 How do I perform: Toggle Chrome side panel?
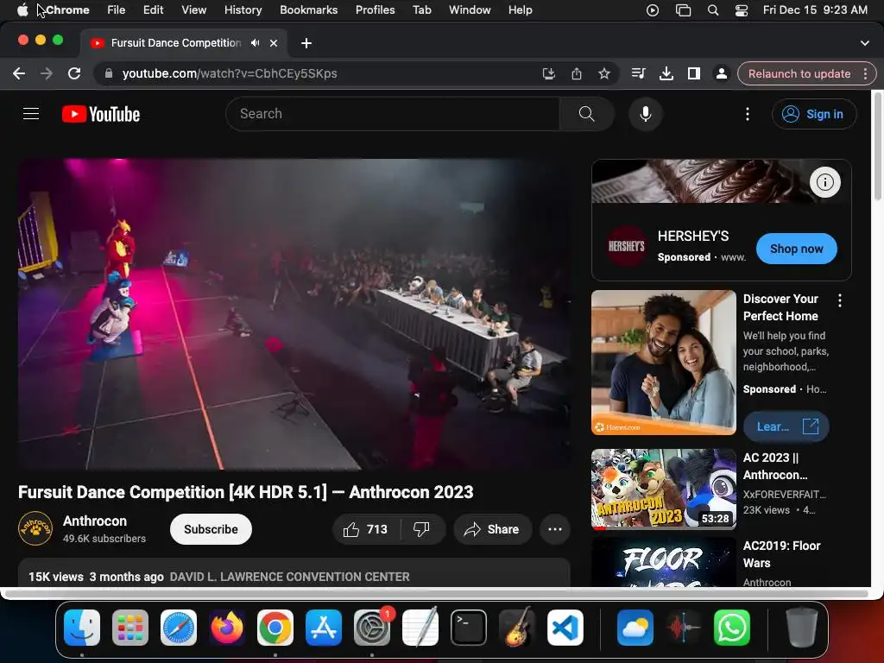coord(694,73)
